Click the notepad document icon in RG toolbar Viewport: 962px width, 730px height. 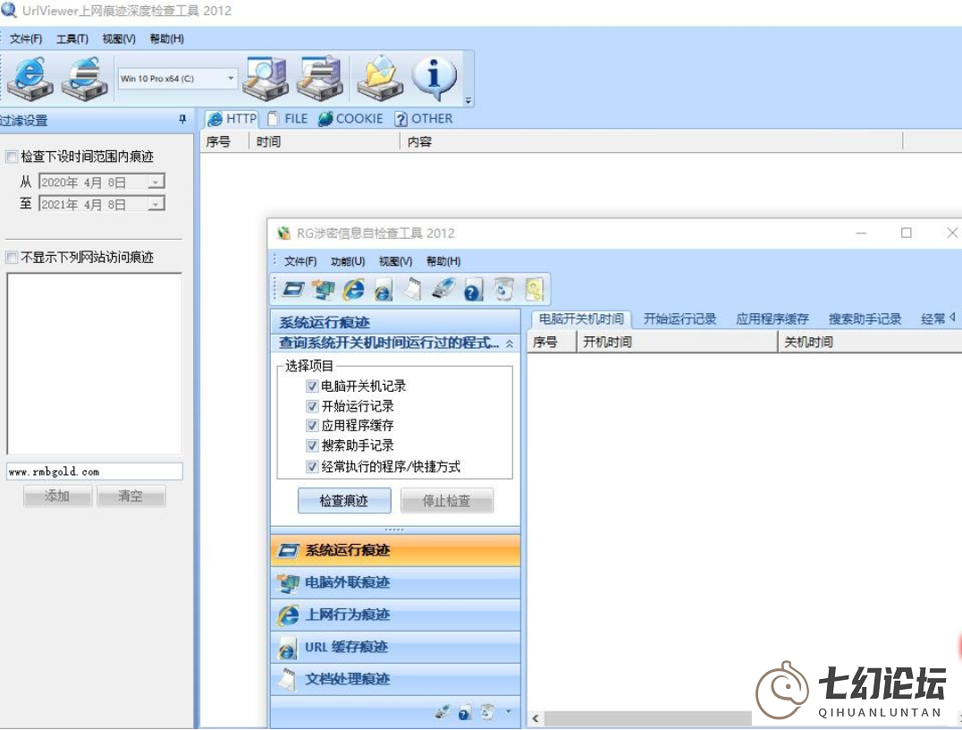click(x=413, y=289)
